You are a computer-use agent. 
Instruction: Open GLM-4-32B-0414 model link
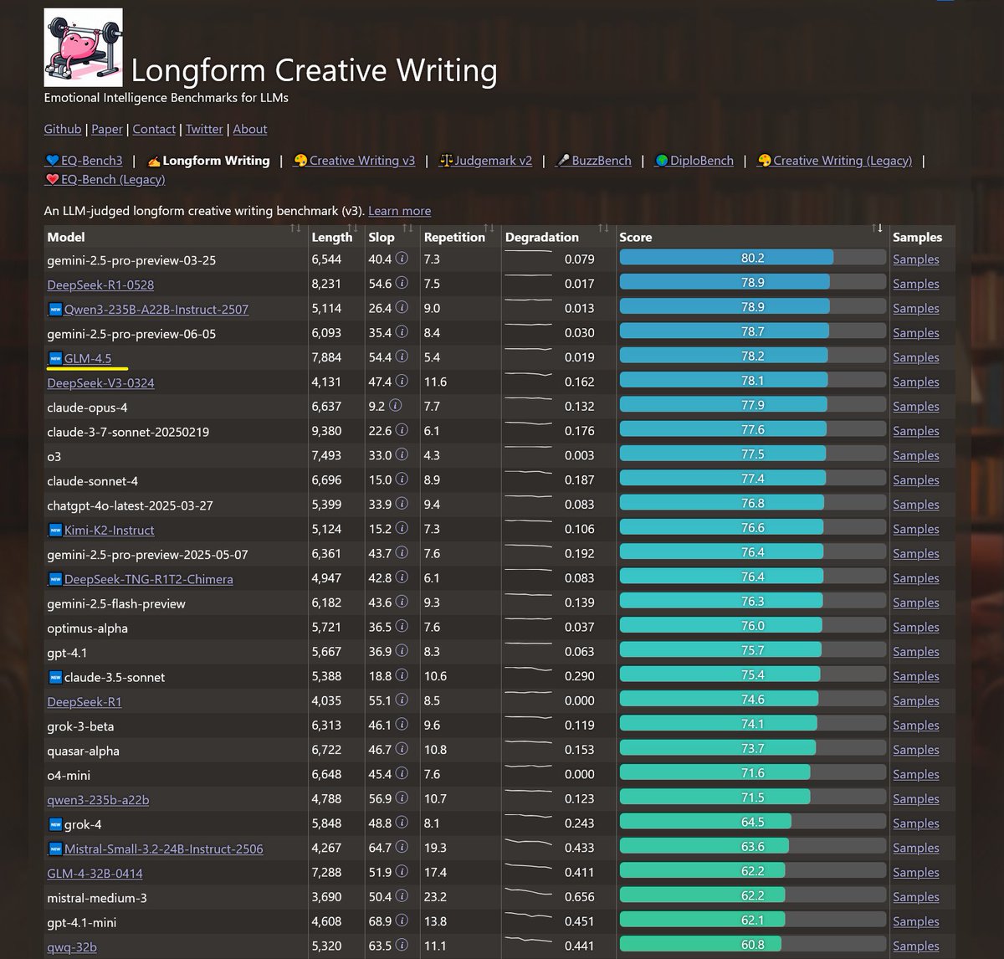(x=95, y=874)
